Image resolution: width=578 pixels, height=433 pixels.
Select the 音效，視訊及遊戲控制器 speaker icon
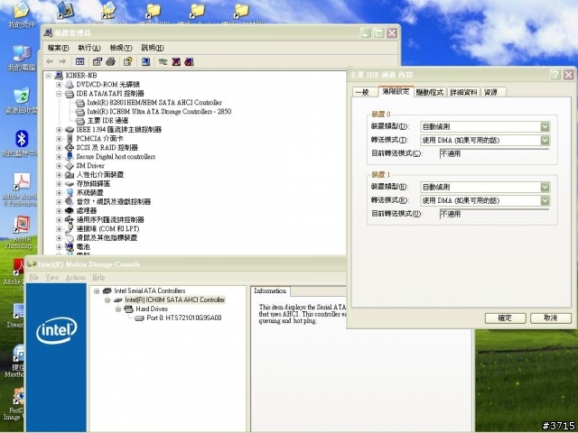pyautogui.click(x=70, y=201)
